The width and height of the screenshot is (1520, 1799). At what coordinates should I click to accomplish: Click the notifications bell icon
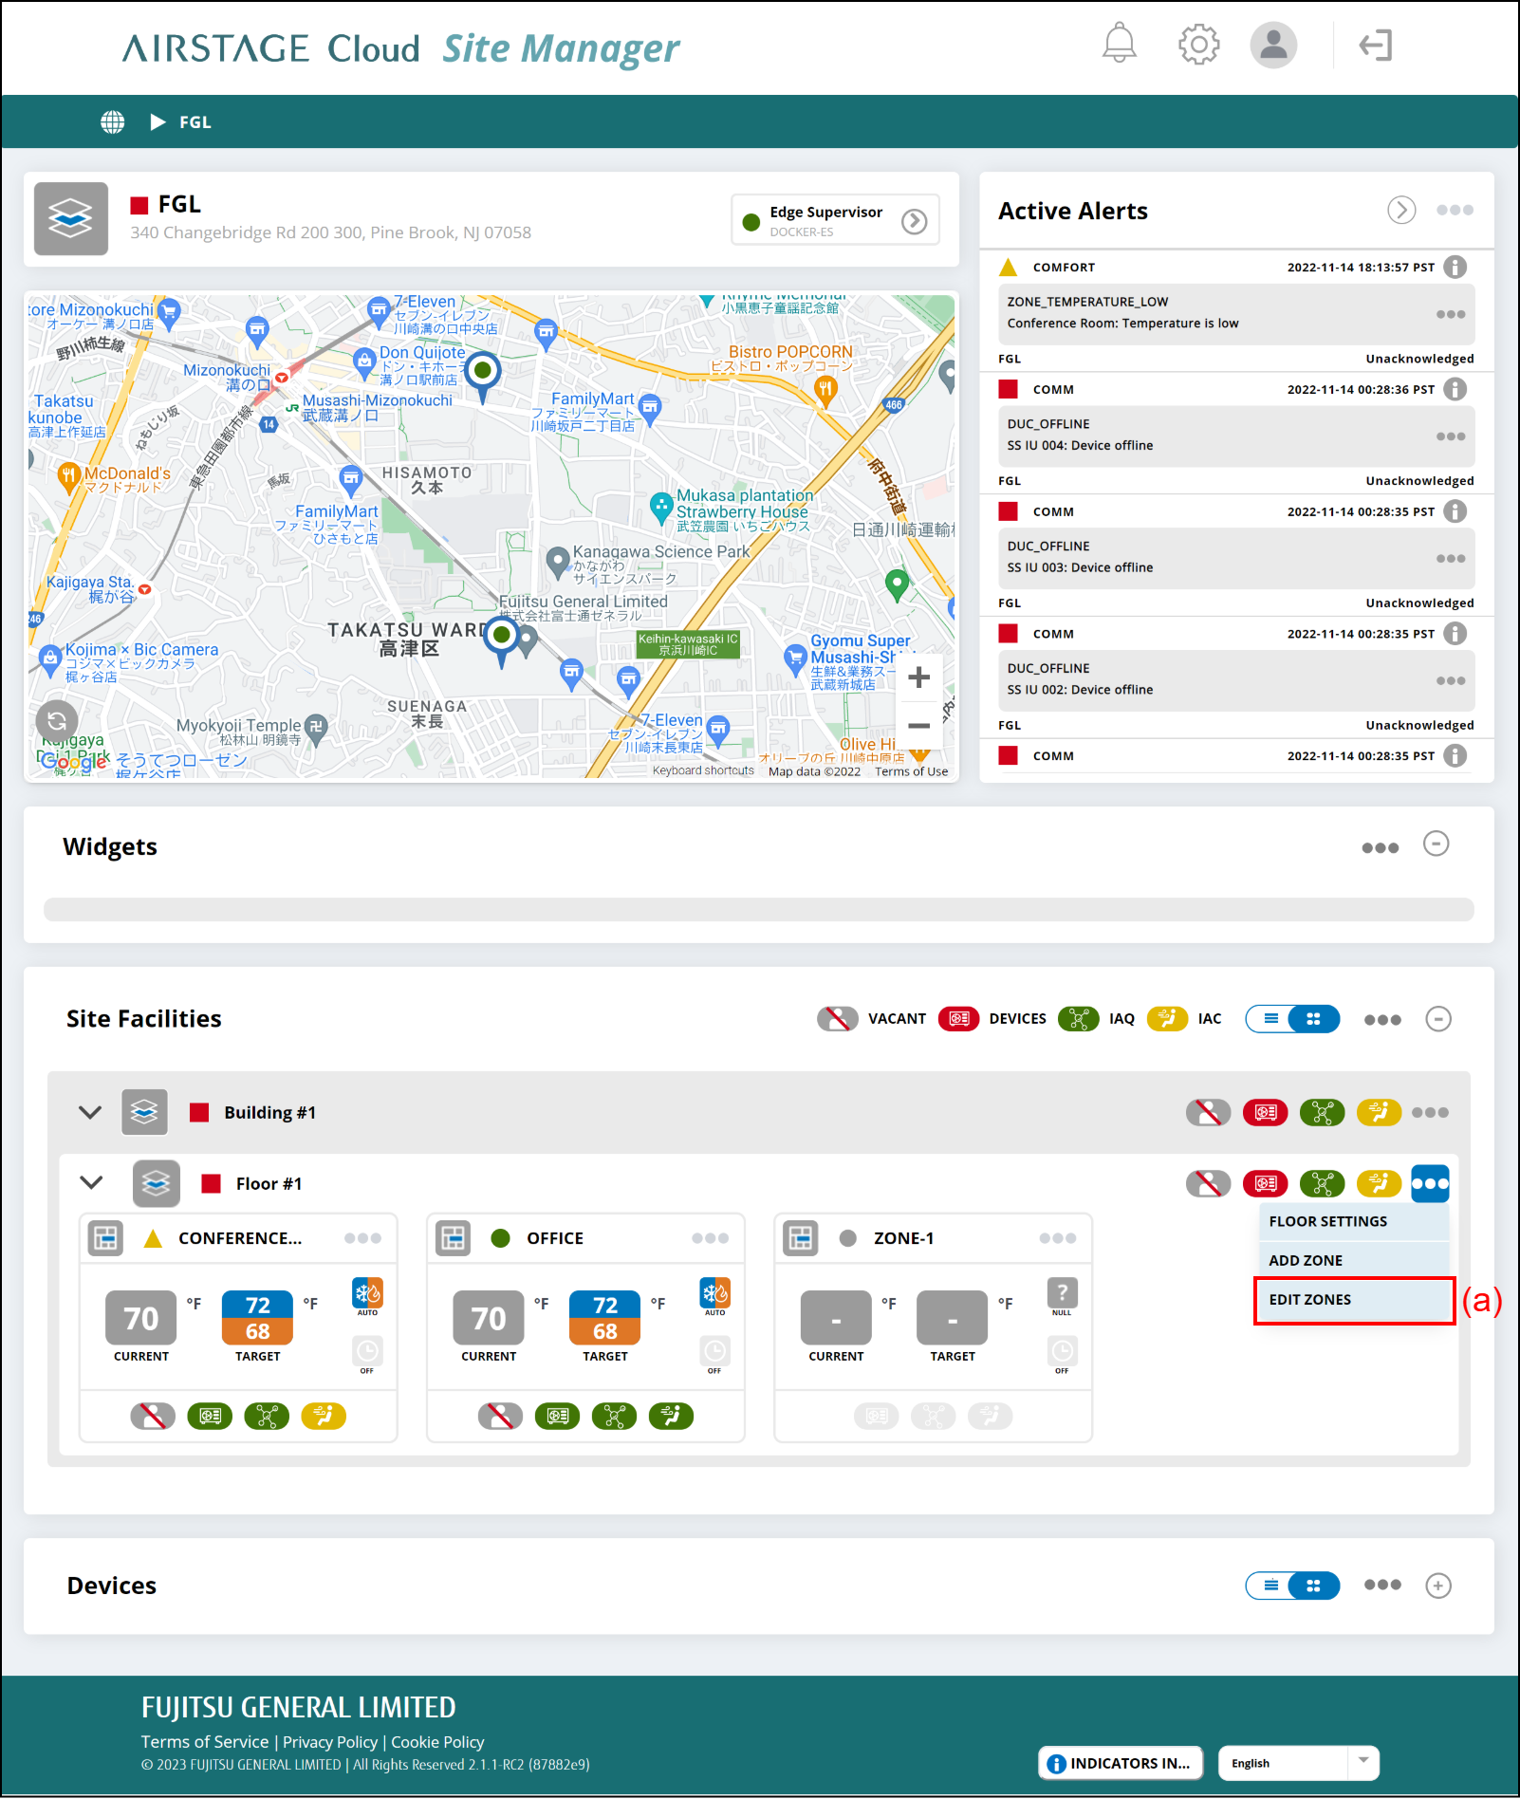[x=1119, y=44]
